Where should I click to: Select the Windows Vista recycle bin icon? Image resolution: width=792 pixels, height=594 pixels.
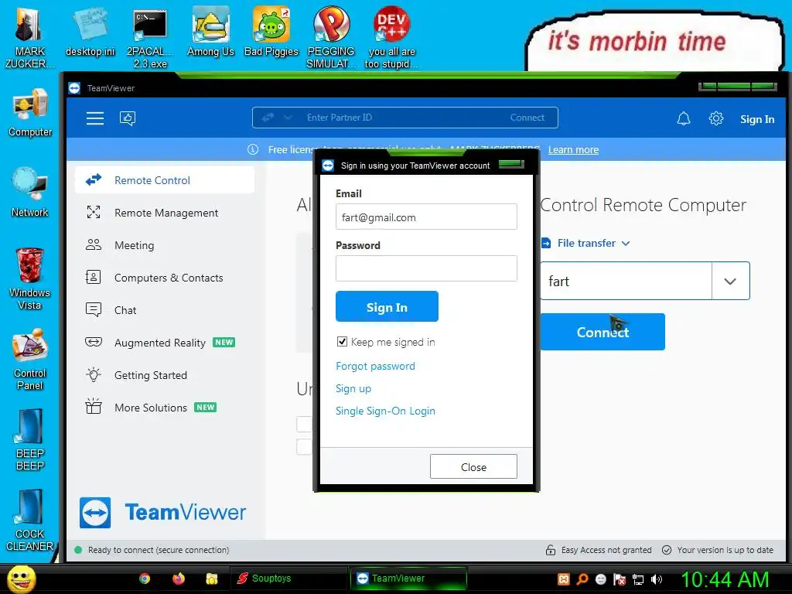pyautogui.click(x=30, y=278)
